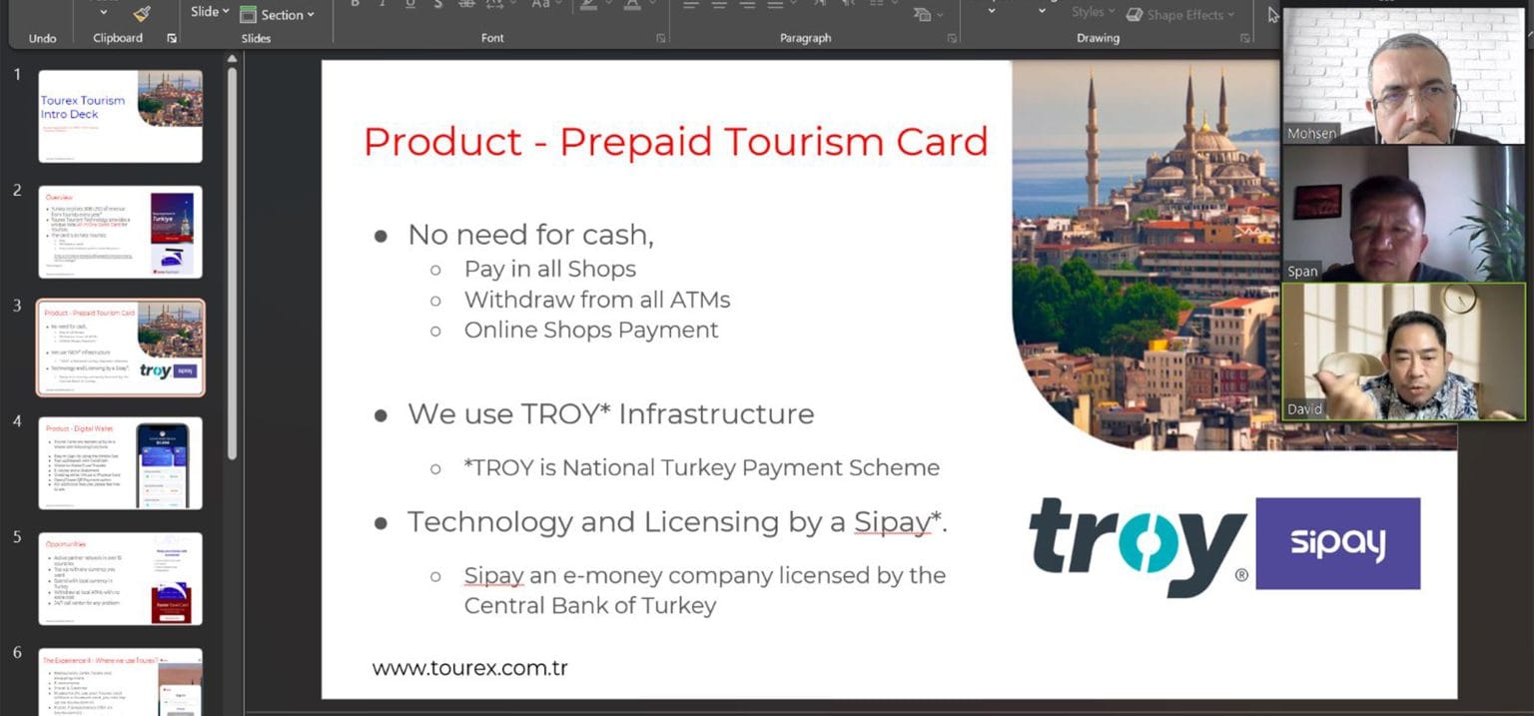Open the Styles dropdown in Drawing group
The width and height of the screenshot is (1534, 716).
click(1093, 12)
